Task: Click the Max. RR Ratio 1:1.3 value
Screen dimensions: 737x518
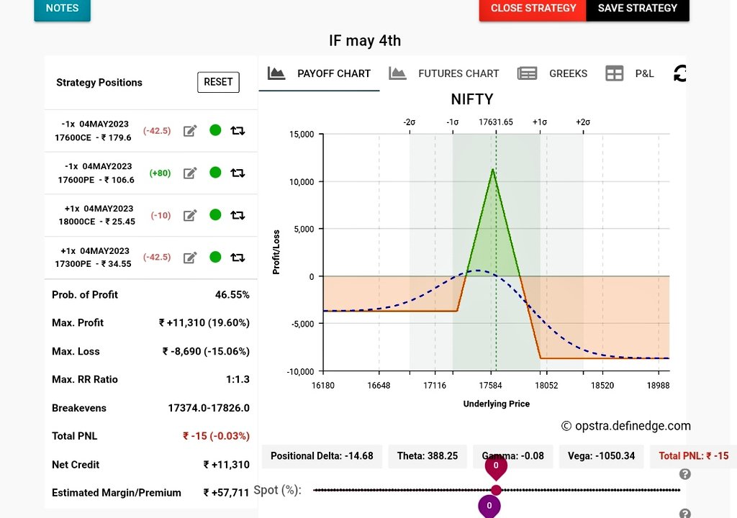Action: click(238, 379)
